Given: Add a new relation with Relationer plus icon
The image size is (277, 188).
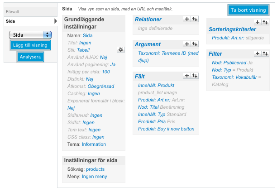Looking at the screenshot, I should pos(187,19).
